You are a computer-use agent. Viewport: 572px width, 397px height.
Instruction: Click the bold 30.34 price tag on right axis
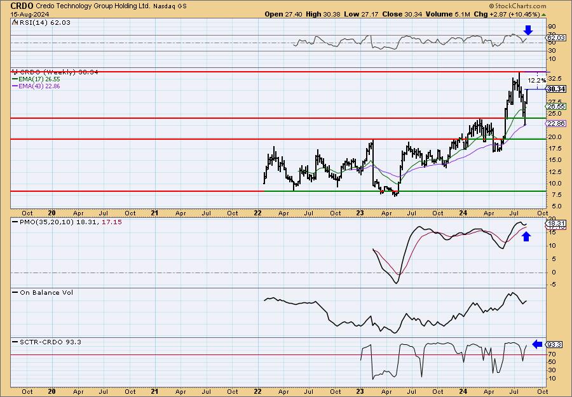[556, 89]
